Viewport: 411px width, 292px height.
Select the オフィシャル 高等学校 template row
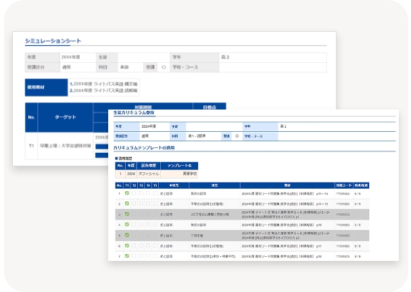coord(156,172)
